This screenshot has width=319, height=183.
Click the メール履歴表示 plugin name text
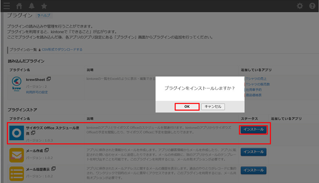pos(38,169)
